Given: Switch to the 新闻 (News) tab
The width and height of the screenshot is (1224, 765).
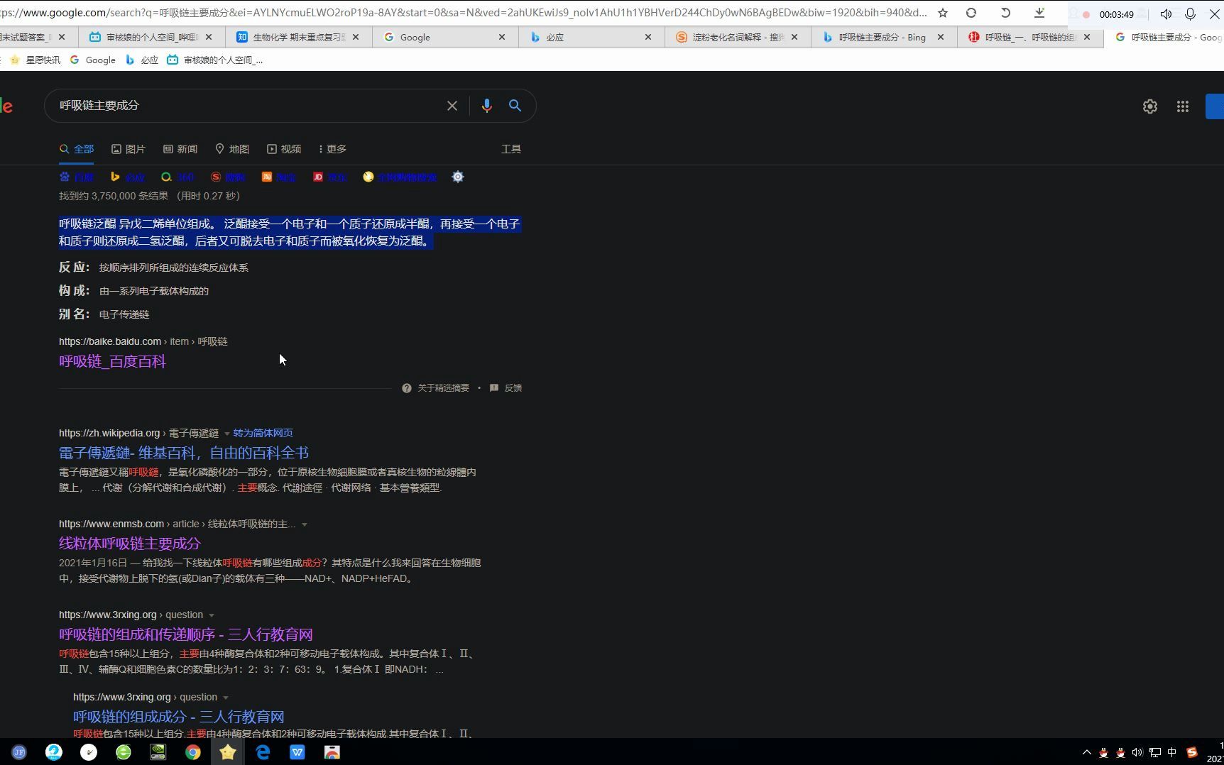Looking at the screenshot, I should (x=180, y=149).
